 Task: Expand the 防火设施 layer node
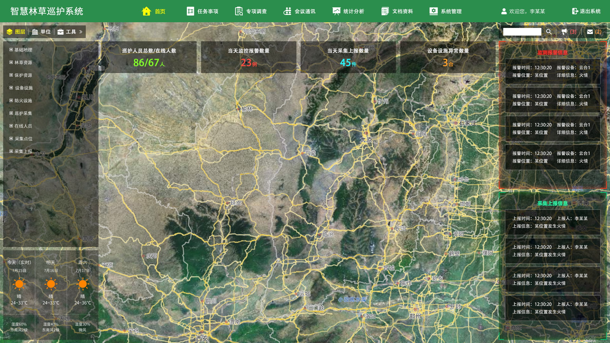(11, 101)
